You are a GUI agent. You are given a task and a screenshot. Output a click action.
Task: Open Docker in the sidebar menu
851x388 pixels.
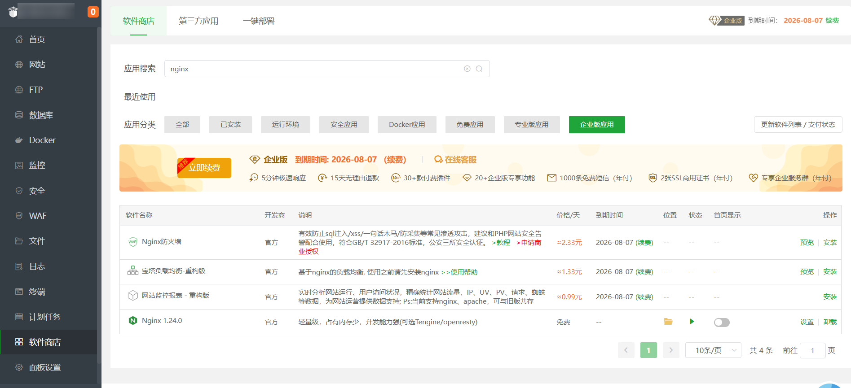(x=42, y=140)
